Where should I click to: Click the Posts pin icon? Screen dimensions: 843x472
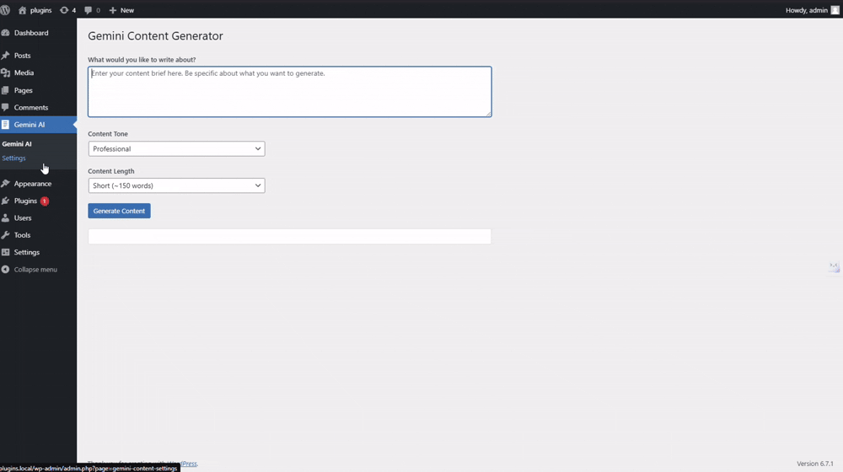coord(5,56)
